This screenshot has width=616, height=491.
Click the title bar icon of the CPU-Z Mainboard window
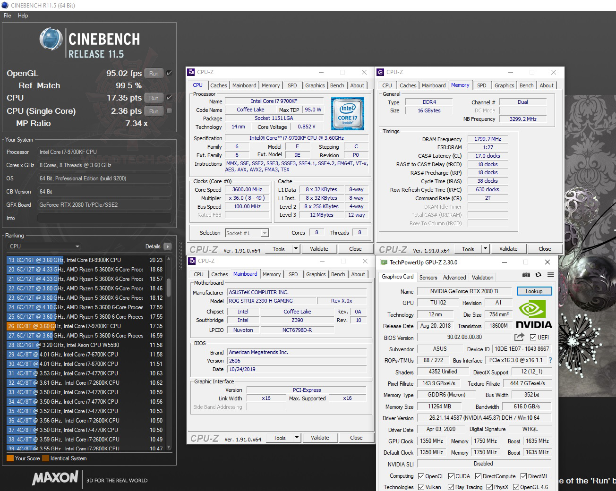191,261
